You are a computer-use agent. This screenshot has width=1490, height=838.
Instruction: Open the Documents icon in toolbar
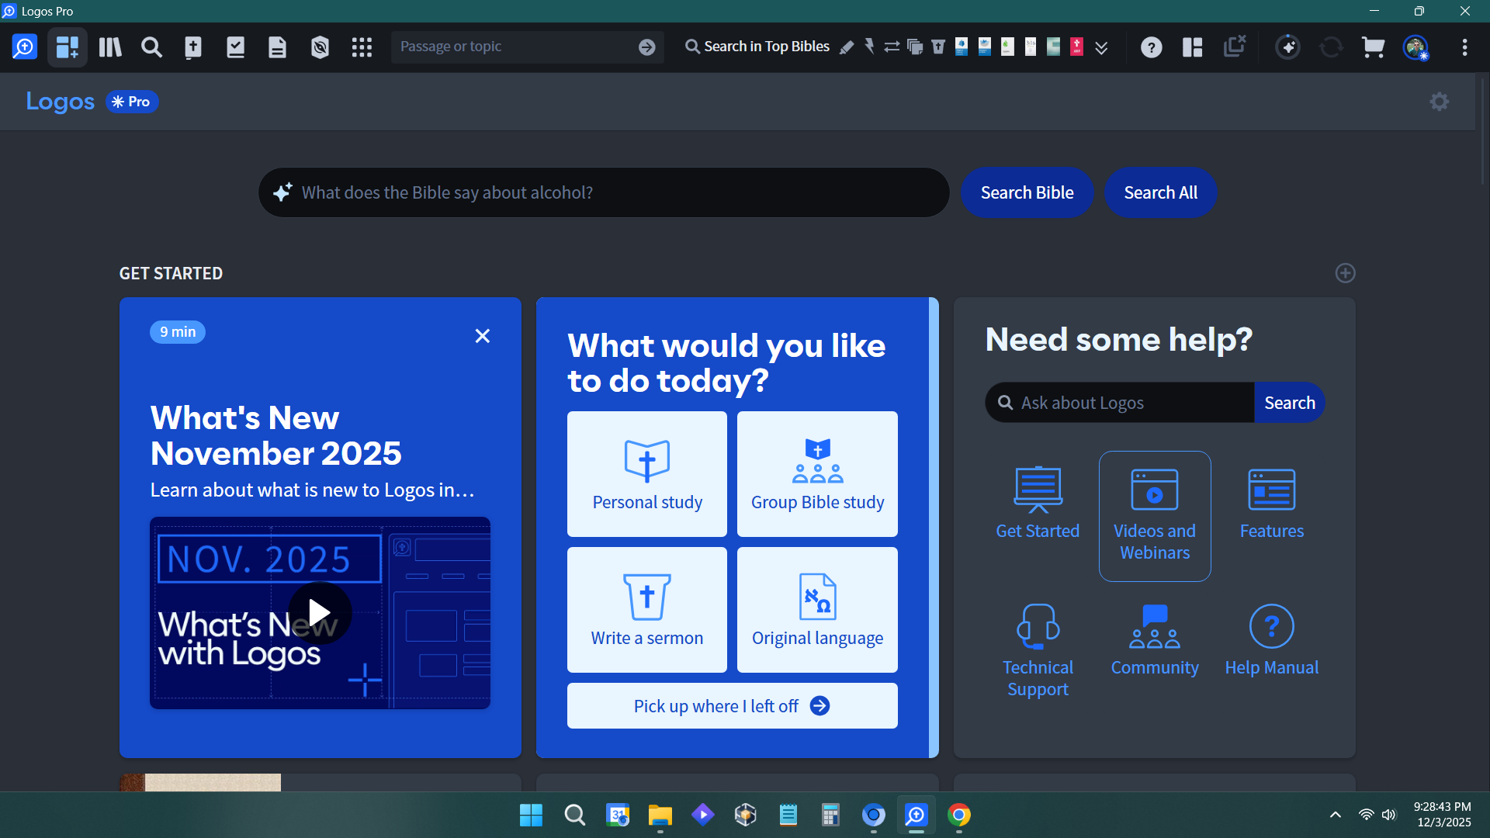pyautogui.click(x=277, y=47)
